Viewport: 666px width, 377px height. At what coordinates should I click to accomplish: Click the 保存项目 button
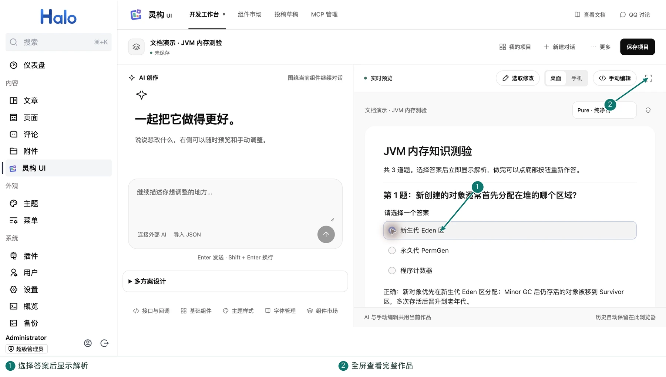[637, 47]
